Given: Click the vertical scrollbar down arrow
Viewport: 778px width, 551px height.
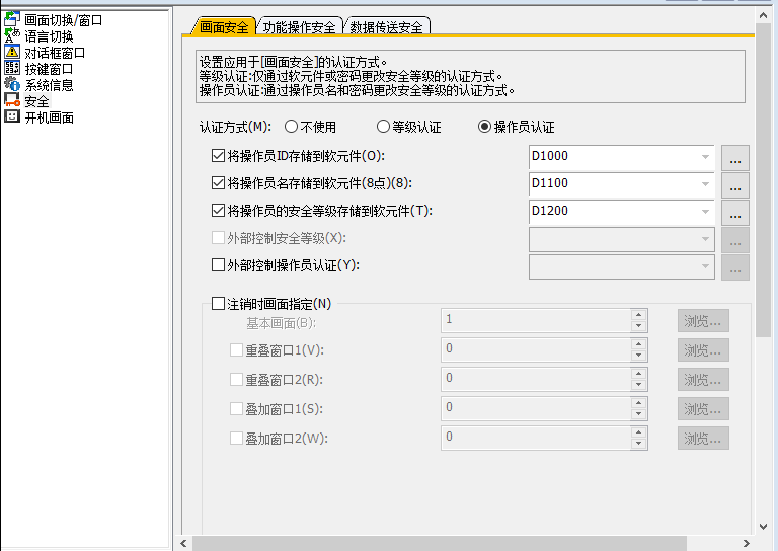Looking at the screenshot, I should [x=763, y=527].
